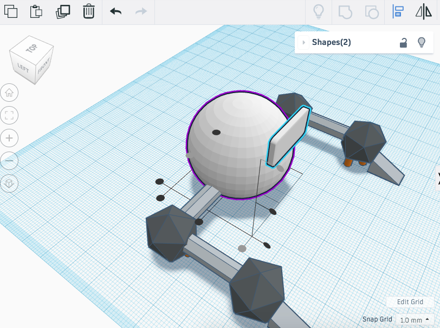Click the FRONT face of view cube
Image resolution: width=440 pixels, height=328 pixels.
[x=44, y=65]
